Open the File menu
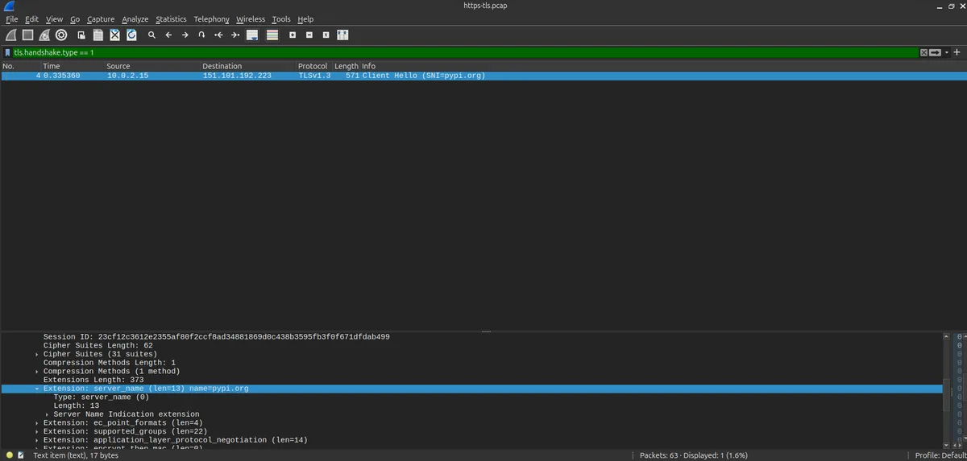The height and width of the screenshot is (461, 967). (x=12, y=19)
